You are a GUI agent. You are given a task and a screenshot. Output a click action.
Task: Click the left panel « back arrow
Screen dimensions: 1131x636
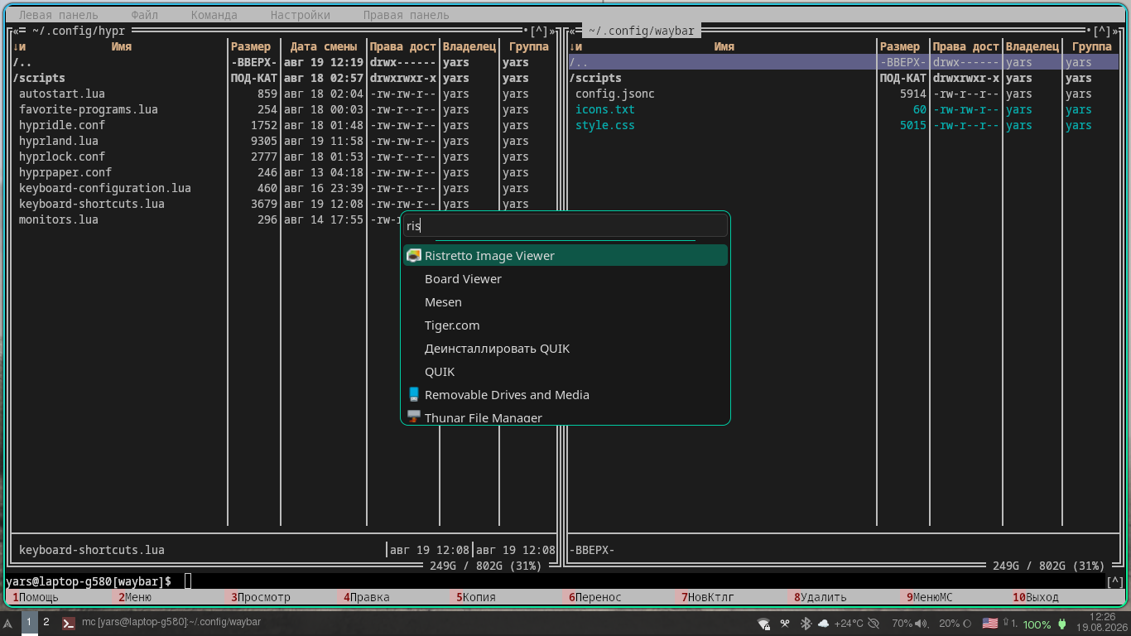point(16,31)
